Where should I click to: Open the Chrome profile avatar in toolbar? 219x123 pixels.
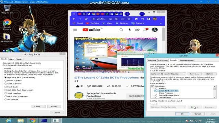(x=155, y=19)
